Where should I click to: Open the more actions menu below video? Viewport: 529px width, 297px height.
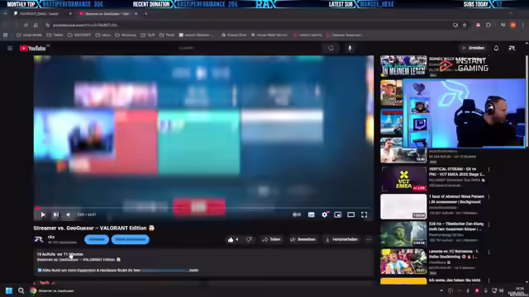(x=369, y=239)
